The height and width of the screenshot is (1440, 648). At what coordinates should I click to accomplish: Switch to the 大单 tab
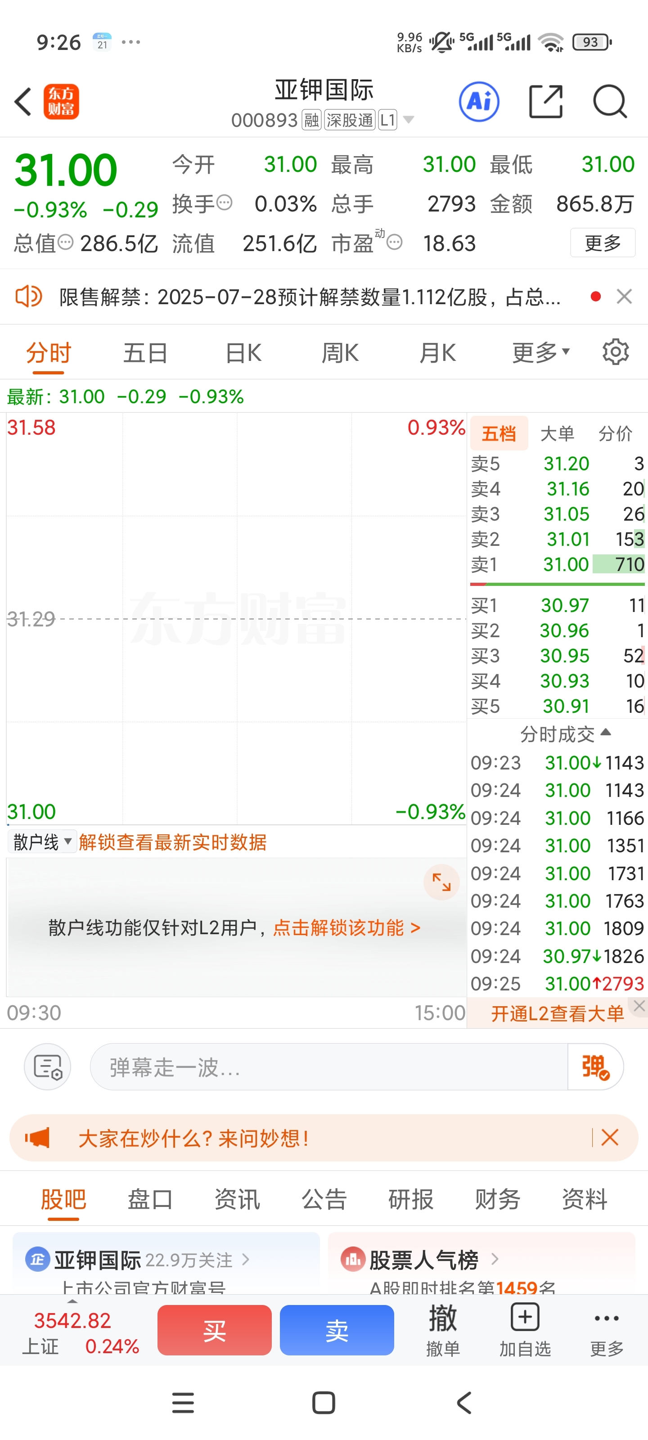pyautogui.click(x=557, y=433)
